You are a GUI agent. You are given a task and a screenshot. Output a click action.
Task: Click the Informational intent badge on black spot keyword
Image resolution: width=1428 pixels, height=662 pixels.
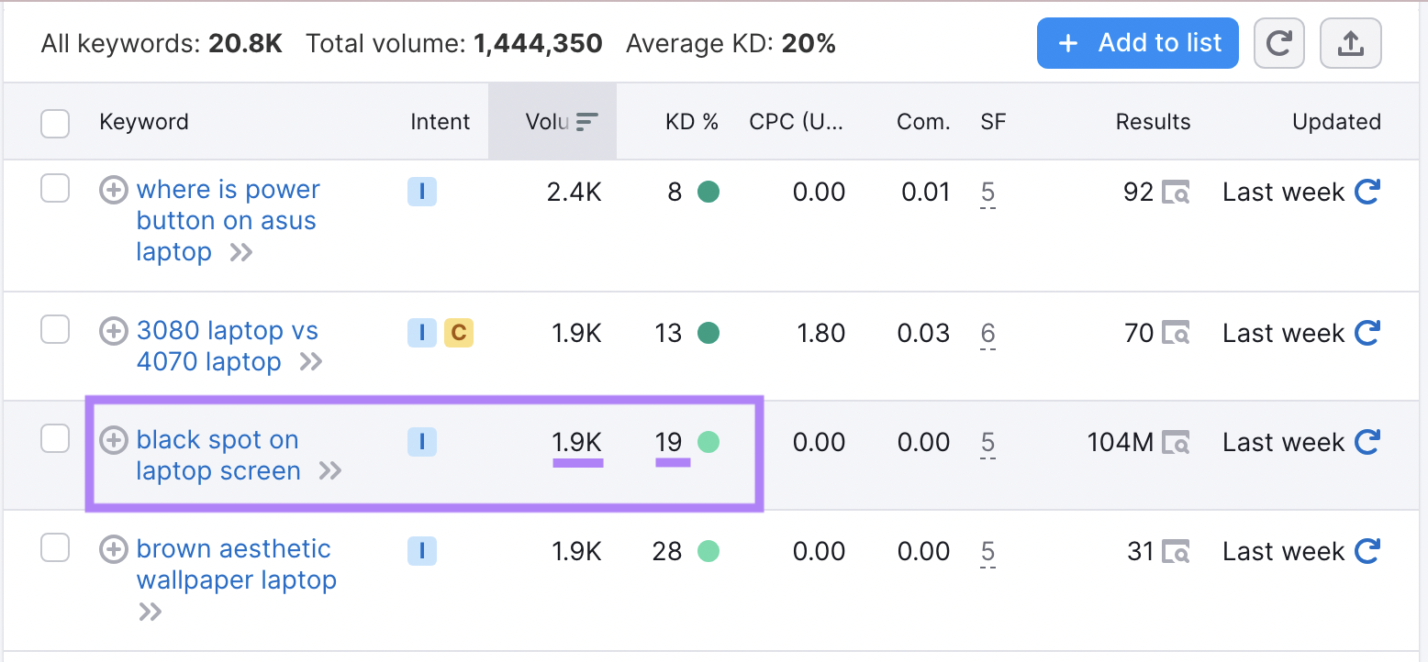click(x=421, y=441)
